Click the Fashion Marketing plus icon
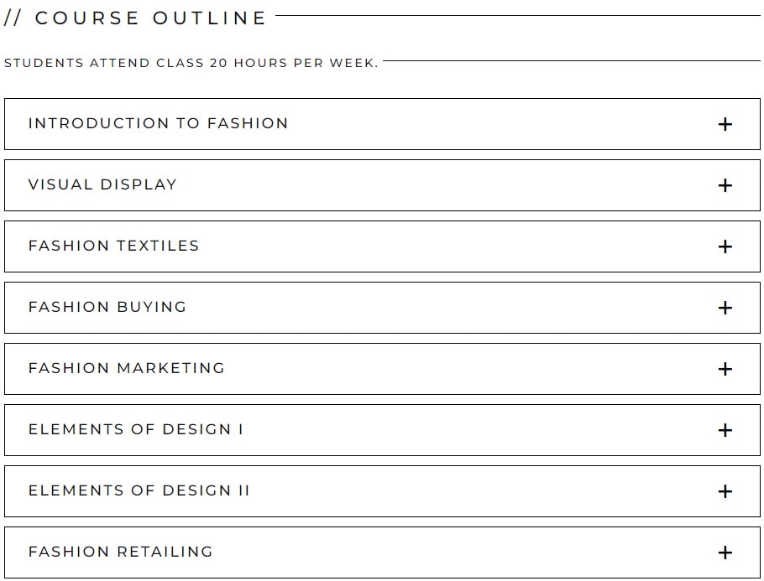The image size is (764, 581). (x=725, y=369)
